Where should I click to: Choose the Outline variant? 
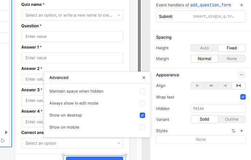pyautogui.click(x=232, y=119)
